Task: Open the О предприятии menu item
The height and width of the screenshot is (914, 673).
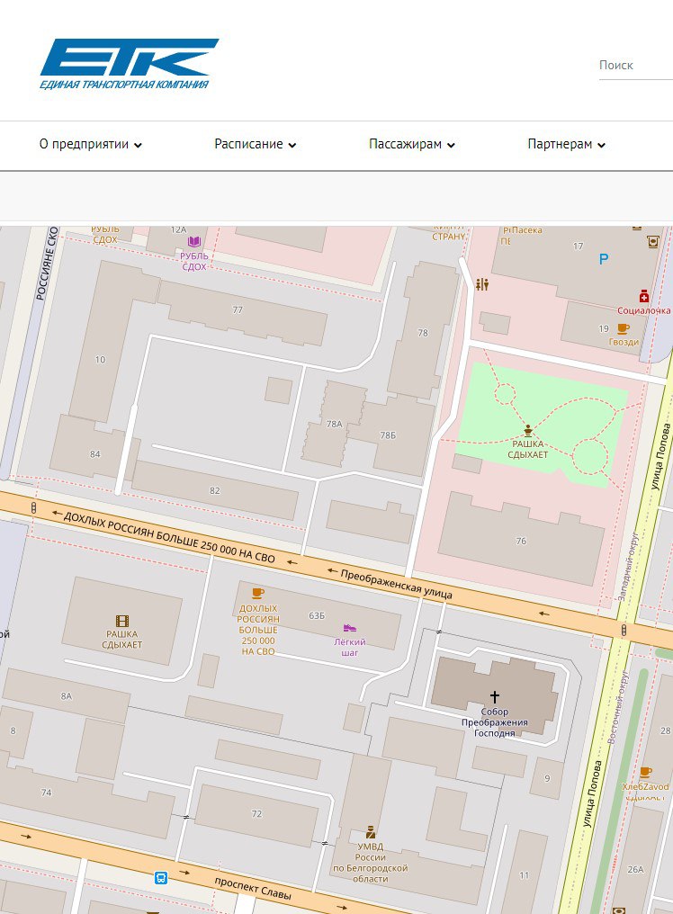Action: (84, 144)
